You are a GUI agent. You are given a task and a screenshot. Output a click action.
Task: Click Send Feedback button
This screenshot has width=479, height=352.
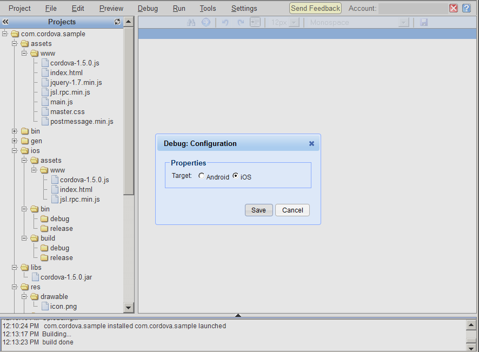[x=316, y=8]
